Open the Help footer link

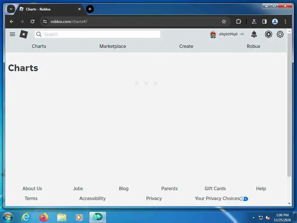click(261, 188)
